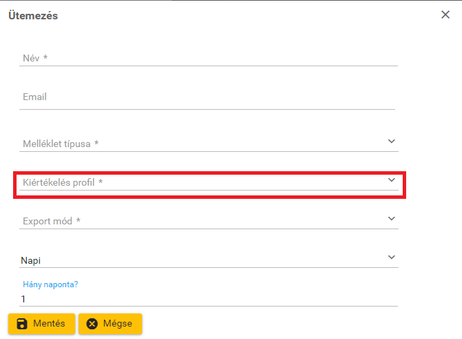
Task: Click into the Email input field
Action: [207, 97]
